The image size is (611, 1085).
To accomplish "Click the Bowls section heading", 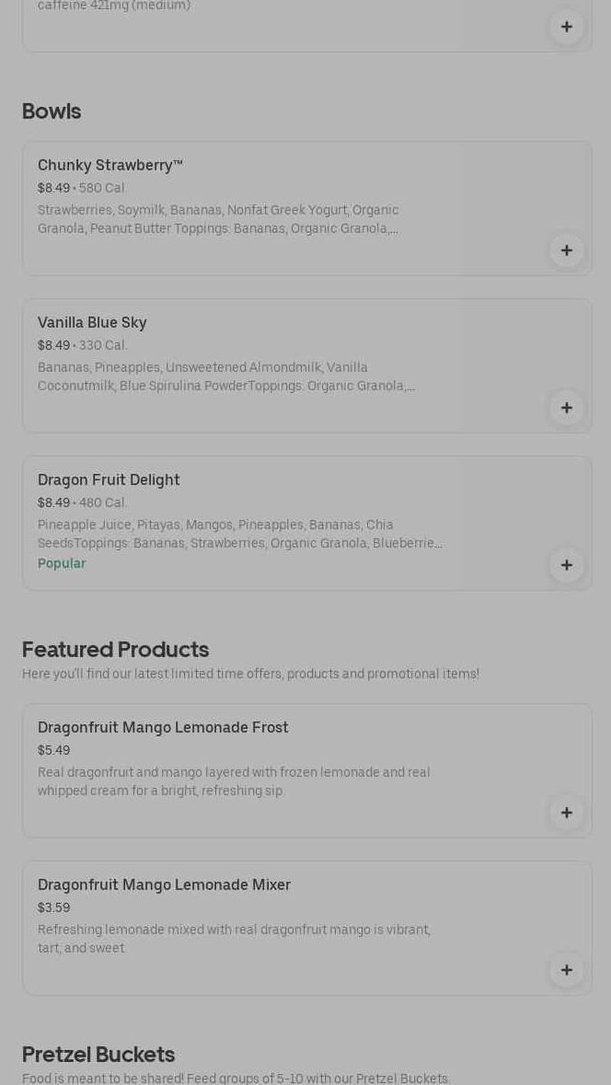I will [x=52, y=111].
